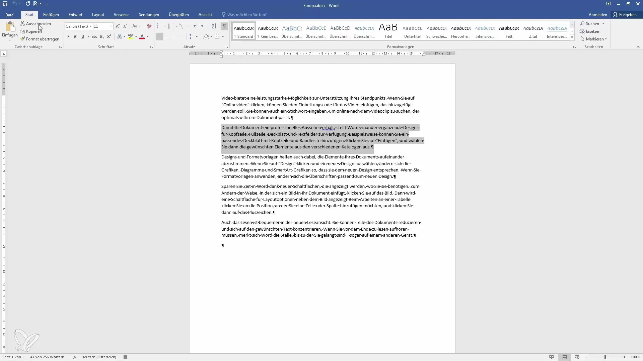Click font color red A button
643x361 pixels.
tap(142, 36)
